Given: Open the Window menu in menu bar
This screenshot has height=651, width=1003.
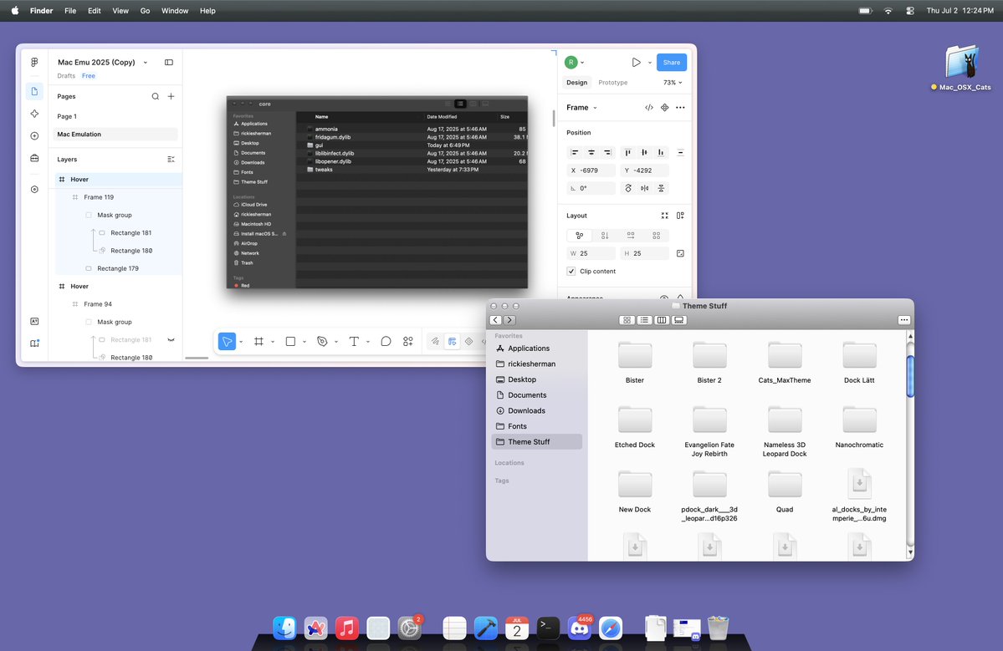Looking at the screenshot, I should tap(175, 11).
